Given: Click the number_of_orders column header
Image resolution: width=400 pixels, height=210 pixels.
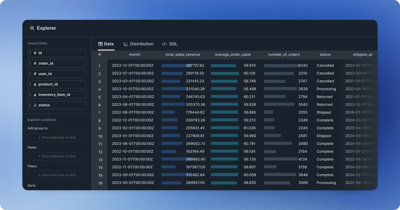Looking at the screenshot, I should pos(284,55).
